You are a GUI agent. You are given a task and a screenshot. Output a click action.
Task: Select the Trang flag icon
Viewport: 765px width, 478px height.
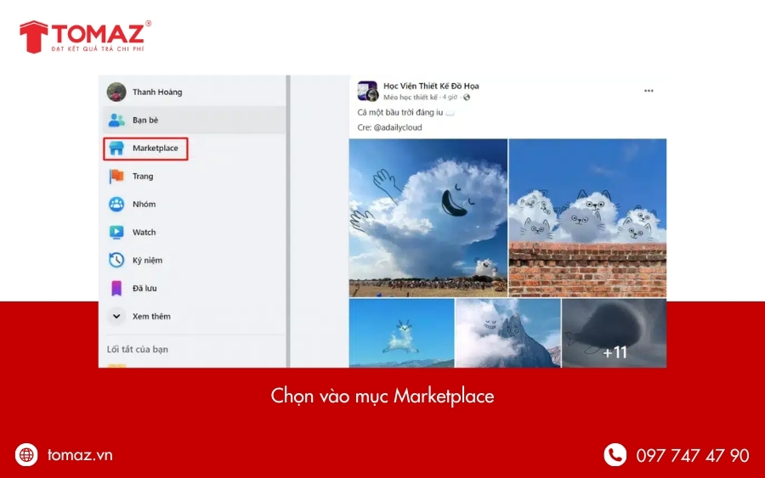tap(116, 177)
